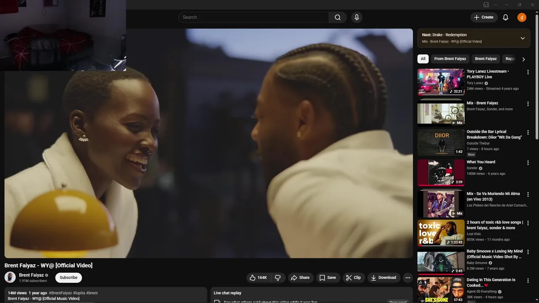Viewport: 539px width, 303px height.
Task: Open options for Dating In This Generation
Action: click(528, 280)
